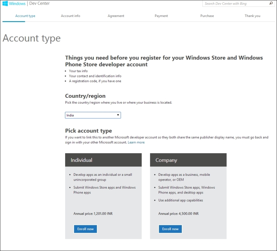Go to the Payment step
Screen dimensions: 277x251
pos(161,16)
